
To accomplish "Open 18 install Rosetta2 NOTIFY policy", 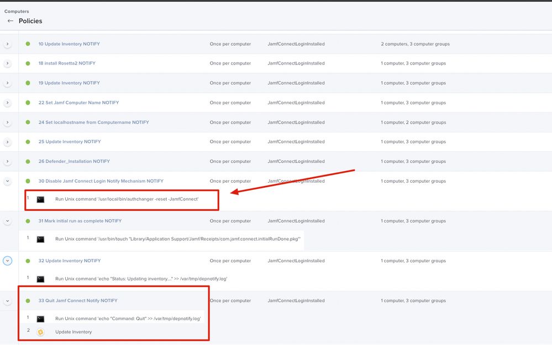I will click(67, 63).
